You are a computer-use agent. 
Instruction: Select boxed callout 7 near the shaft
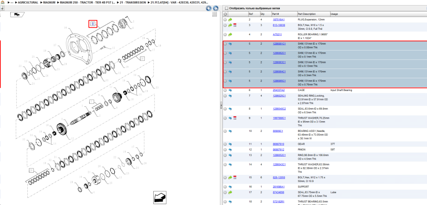tap(92, 101)
